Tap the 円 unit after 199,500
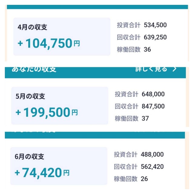Viewport: 194px width, 194px height. tap(75, 113)
